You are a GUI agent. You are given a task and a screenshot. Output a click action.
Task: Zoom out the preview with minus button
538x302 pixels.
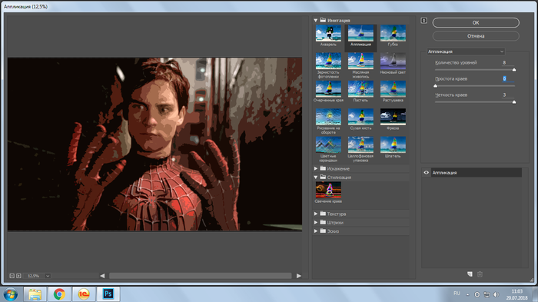12,276
